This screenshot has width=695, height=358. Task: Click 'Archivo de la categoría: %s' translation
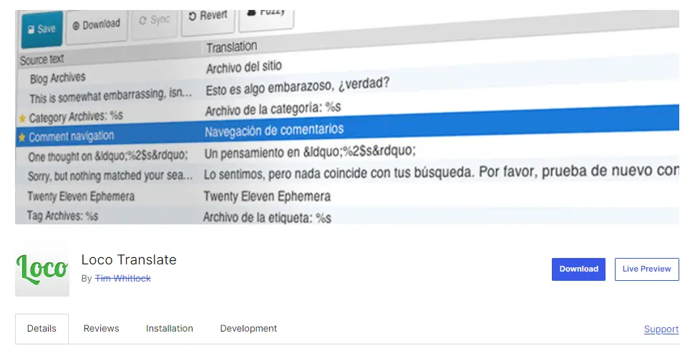pos(273,109)
